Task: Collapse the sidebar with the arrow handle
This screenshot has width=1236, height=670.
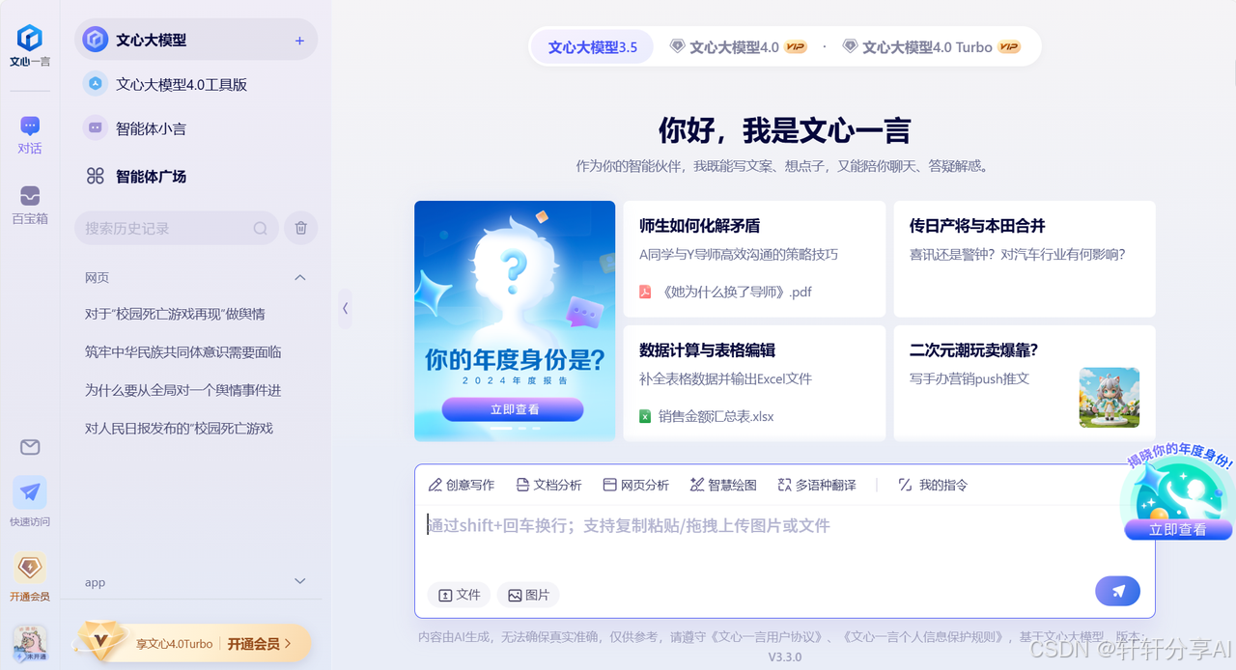Action: (x=345, y=309)
